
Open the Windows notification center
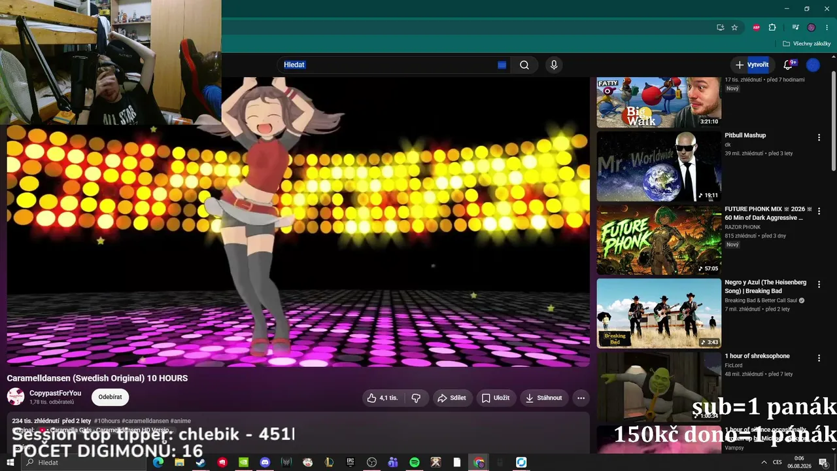pos(823,463)
